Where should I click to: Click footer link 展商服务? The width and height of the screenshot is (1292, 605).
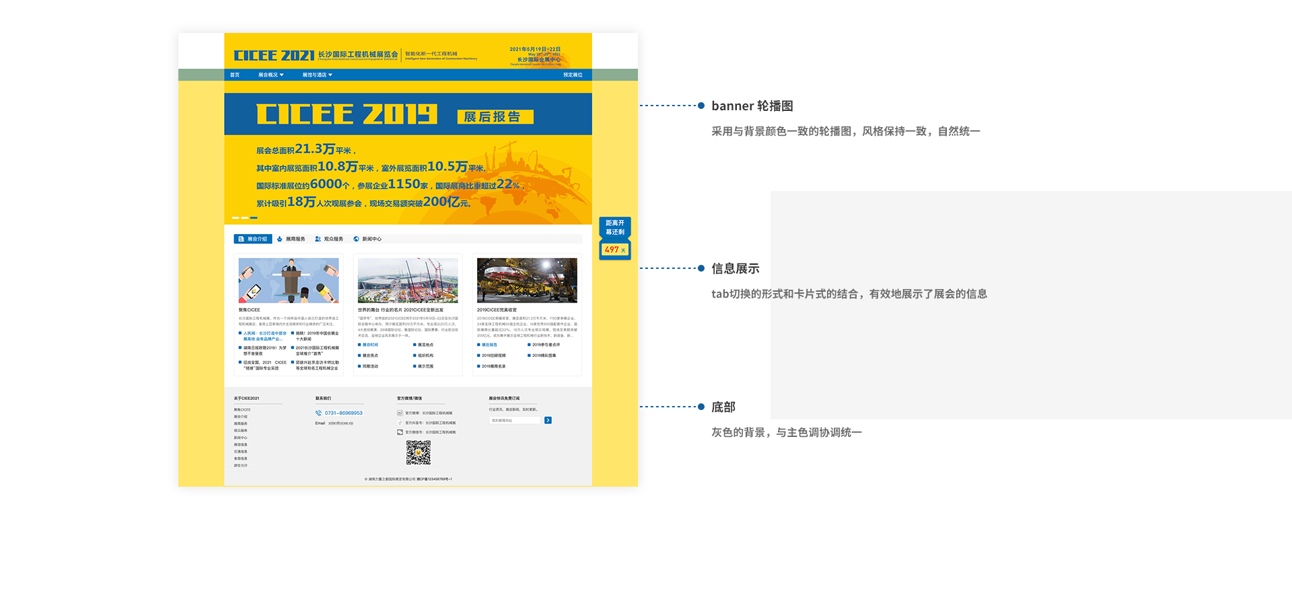tap(241, 424)
